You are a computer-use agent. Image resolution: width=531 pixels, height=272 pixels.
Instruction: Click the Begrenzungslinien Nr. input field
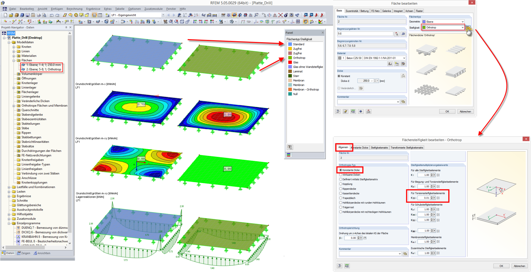(365, 34)
